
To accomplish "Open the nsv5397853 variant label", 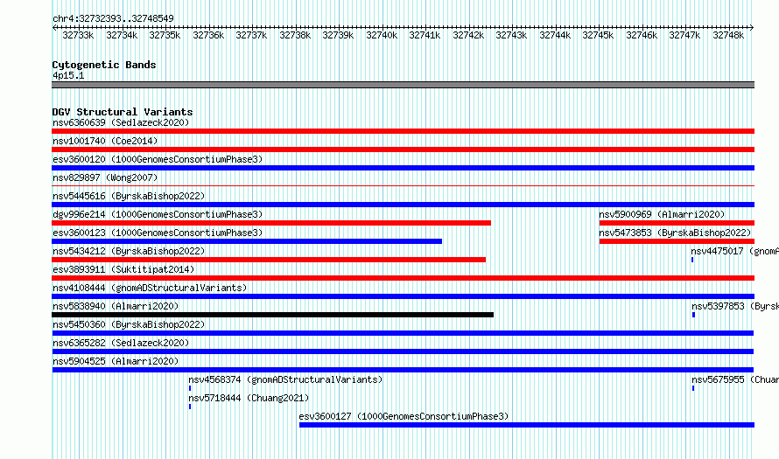I will click(735, 306).
